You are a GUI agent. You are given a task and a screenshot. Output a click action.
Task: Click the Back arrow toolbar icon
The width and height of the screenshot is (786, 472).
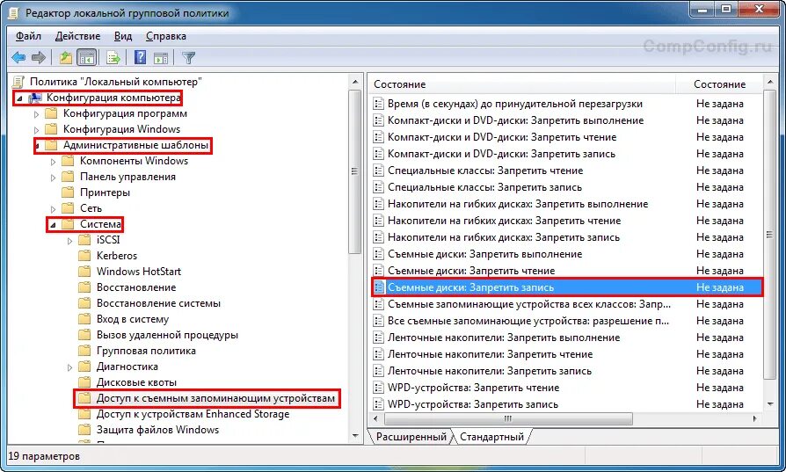(18, 58)
